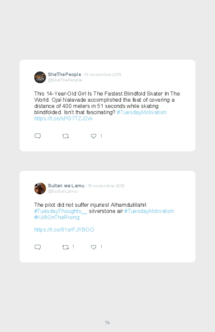Click the reply icon on Sultan wa Lamu tweet
The width and height of the screenshot is (215, 332).
38,247
